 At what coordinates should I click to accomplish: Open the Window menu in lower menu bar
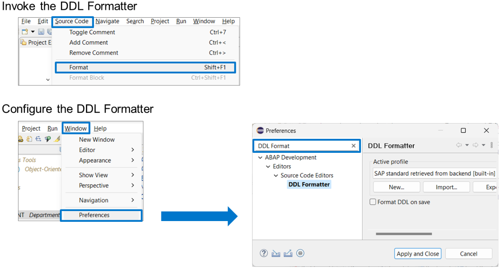click(x=76, y=128)
